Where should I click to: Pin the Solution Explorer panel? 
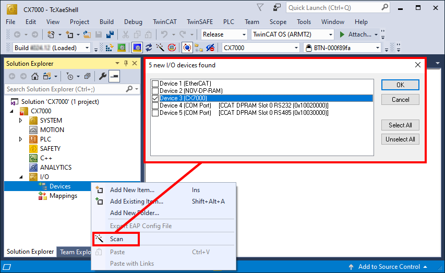click(126, 63)
